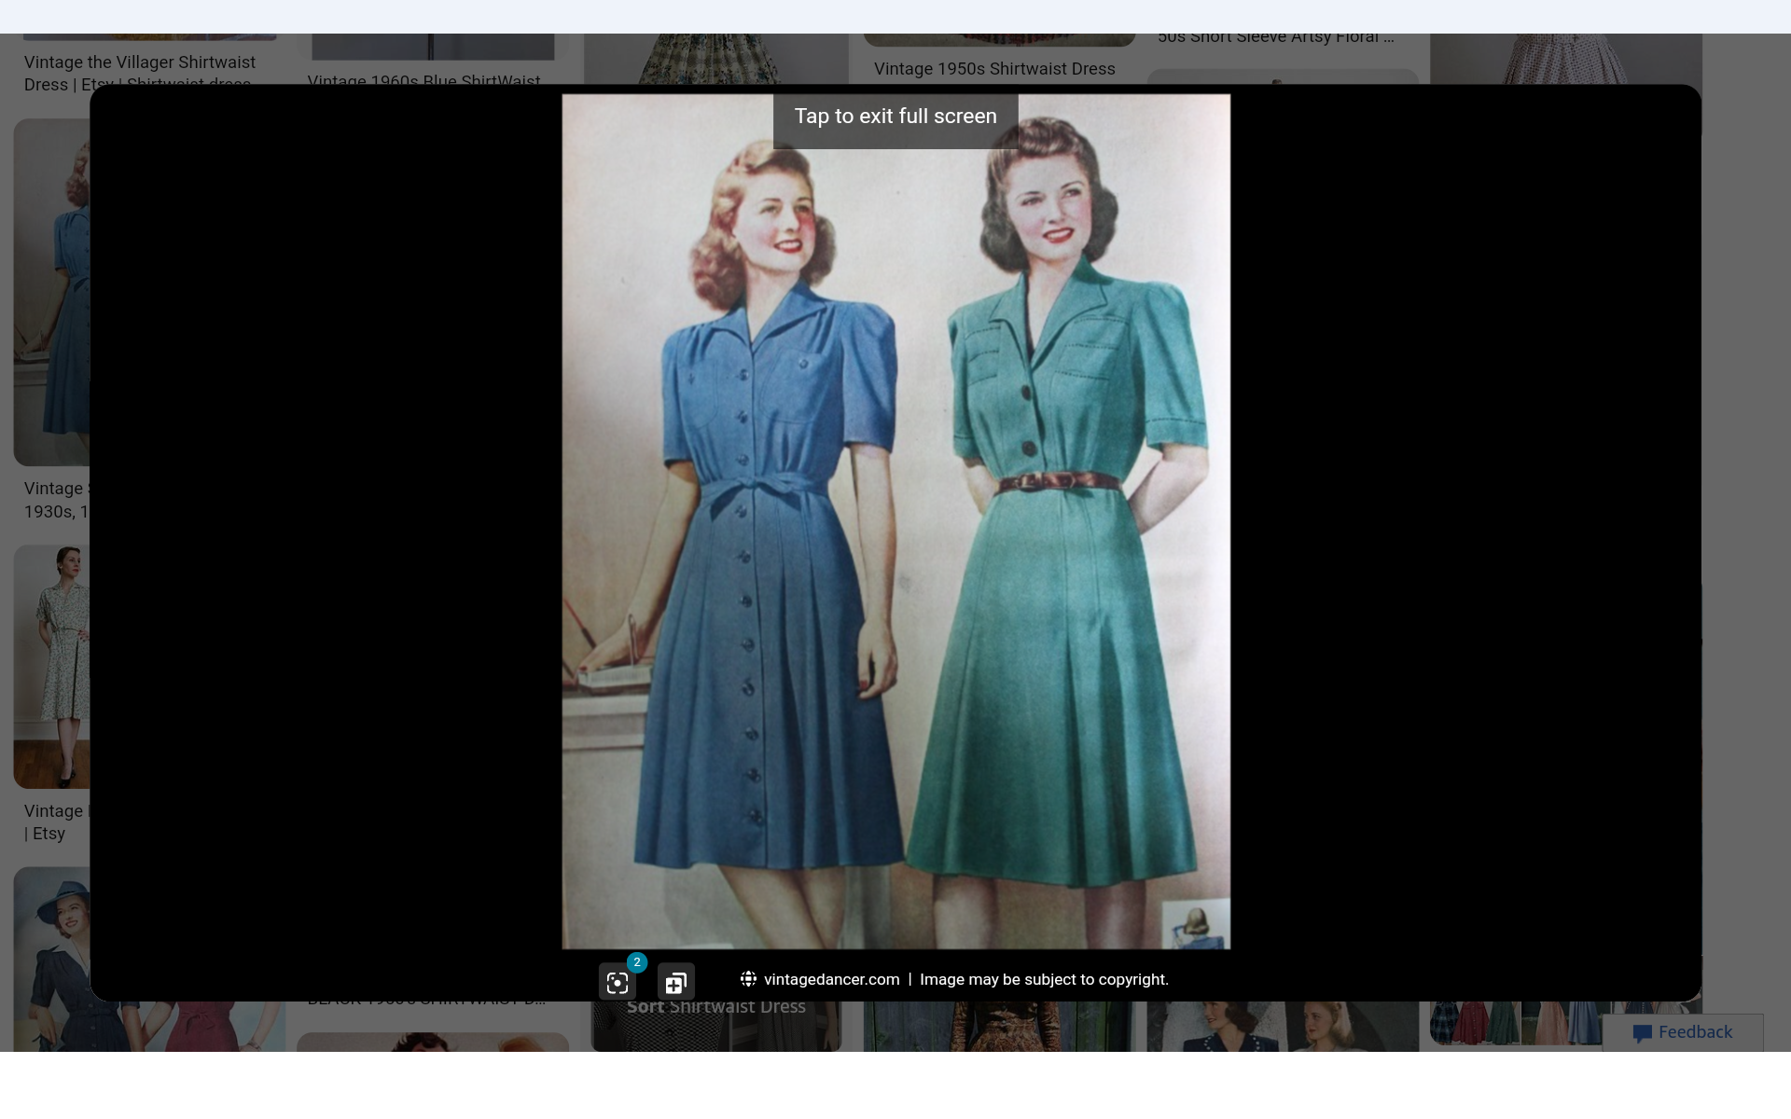Select the floral dress woman thumbnail at left
Viewport: 1791px width, 1119px height.
51,667
